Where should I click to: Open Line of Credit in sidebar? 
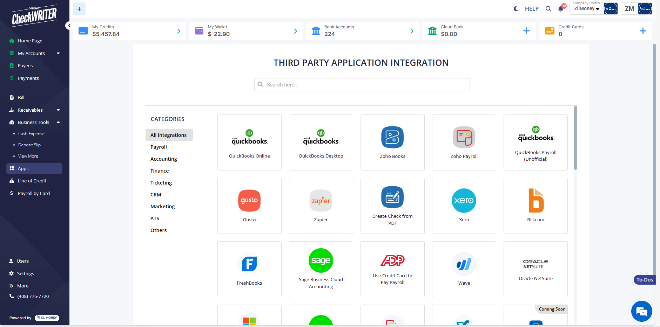click(32, 181)
